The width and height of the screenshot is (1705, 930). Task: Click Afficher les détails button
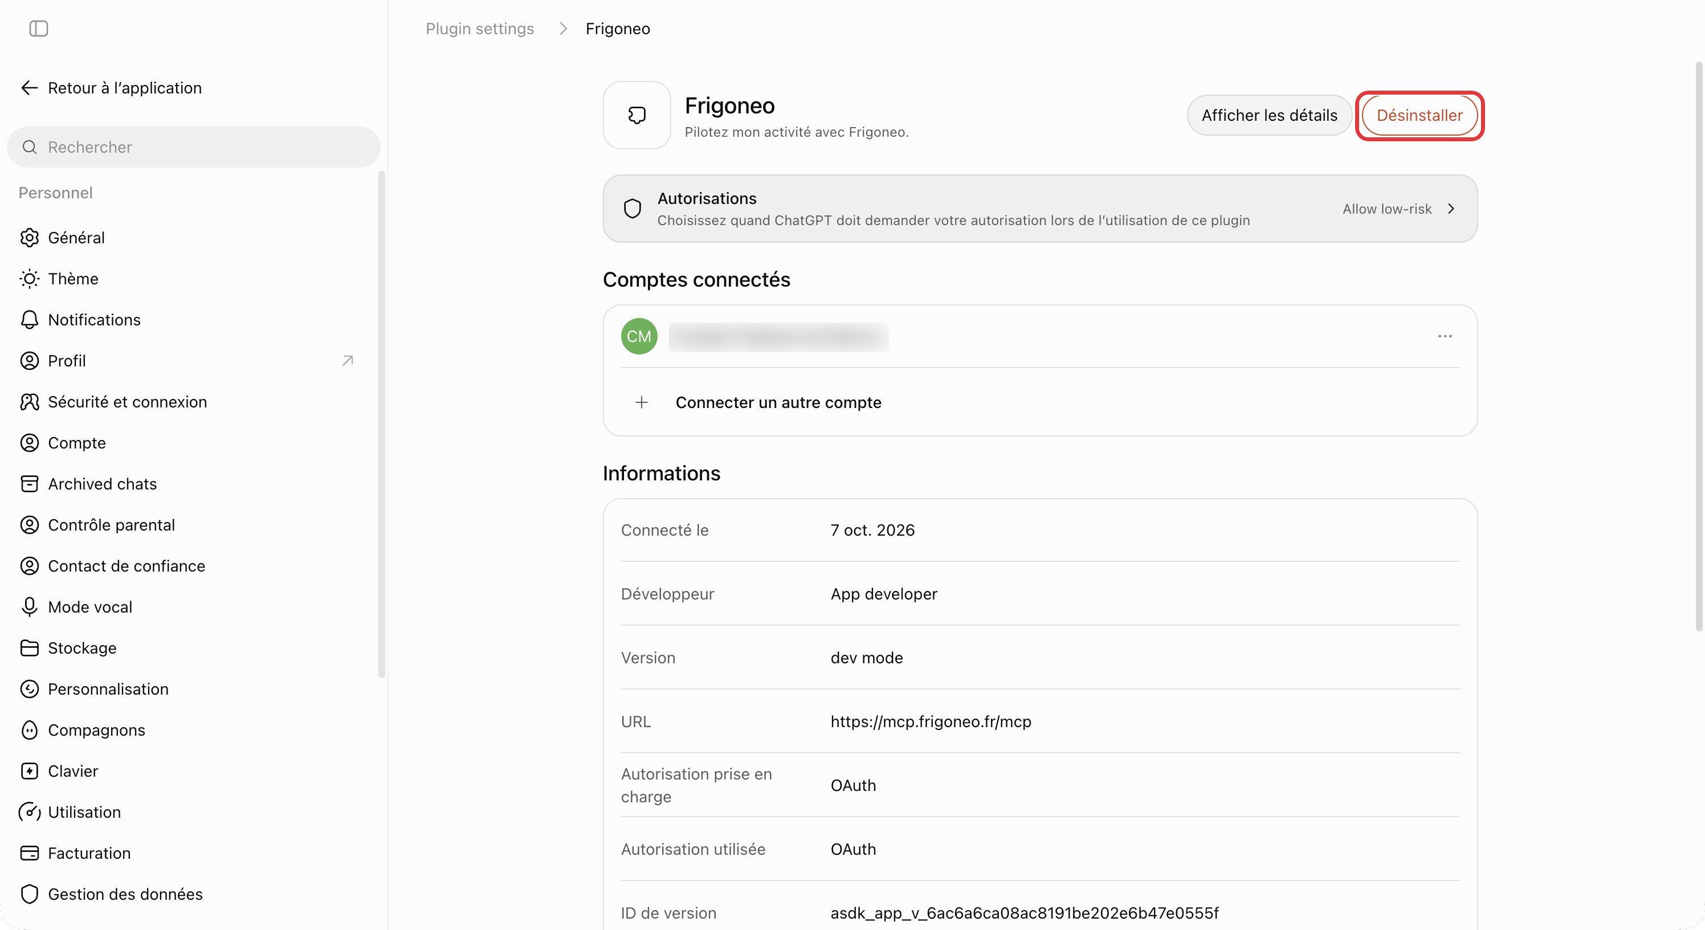pyautogui.click(x=1270, y=115)
